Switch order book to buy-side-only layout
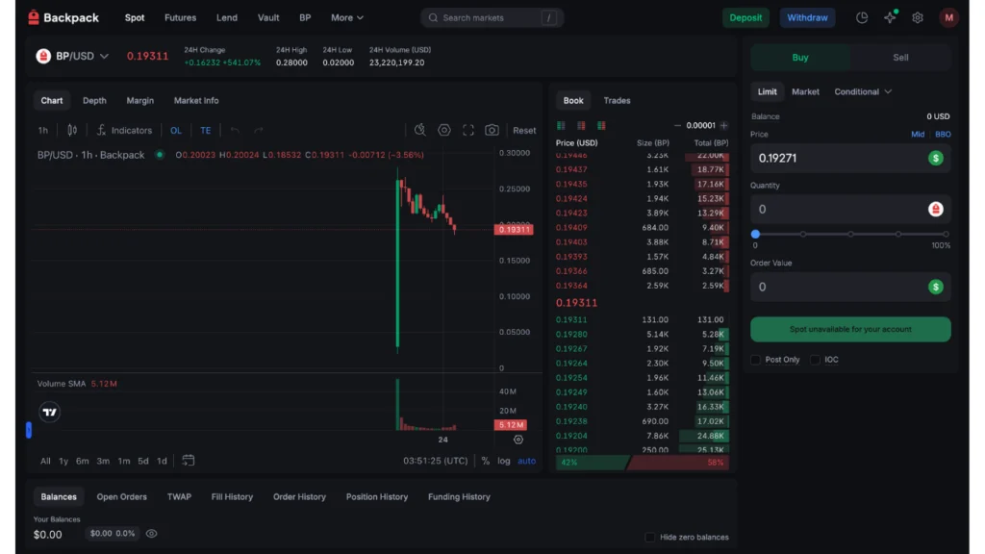Viewport: 985px width, 554px height. click(x=561, y=126)
